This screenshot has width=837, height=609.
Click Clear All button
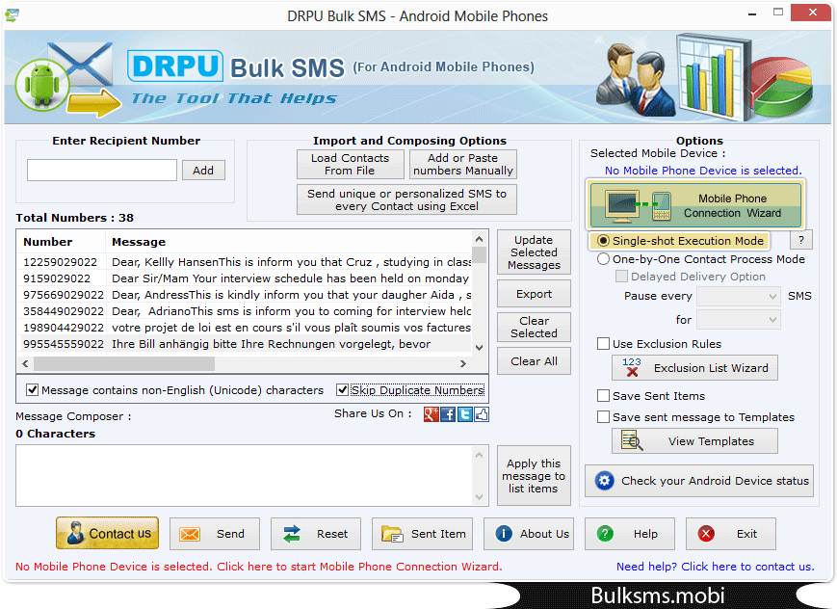pyautogui.click(x=534, y=361)
